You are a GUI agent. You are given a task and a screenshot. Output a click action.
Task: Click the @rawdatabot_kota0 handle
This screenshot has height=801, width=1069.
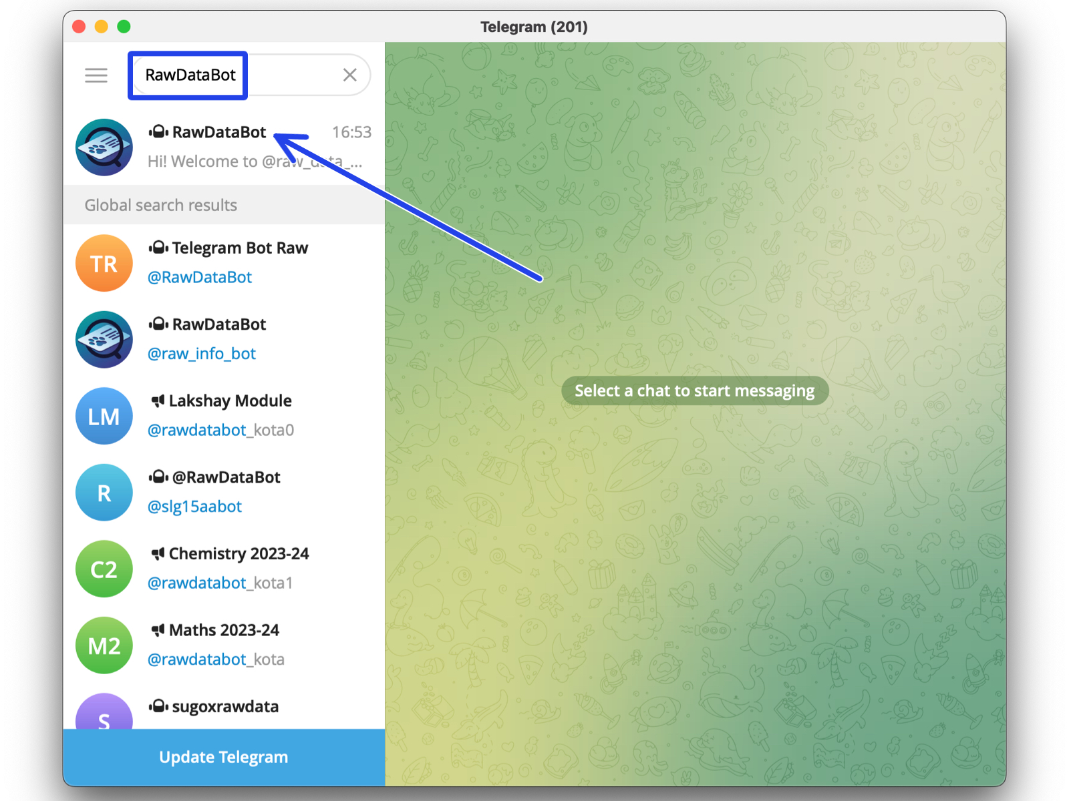point(220,430)
